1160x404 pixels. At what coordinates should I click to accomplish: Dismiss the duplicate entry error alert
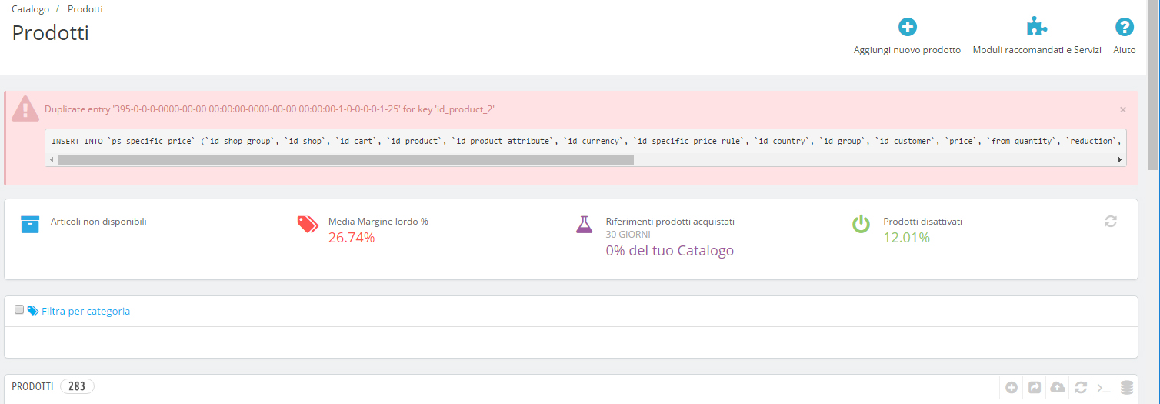(x=1123, y=109)
